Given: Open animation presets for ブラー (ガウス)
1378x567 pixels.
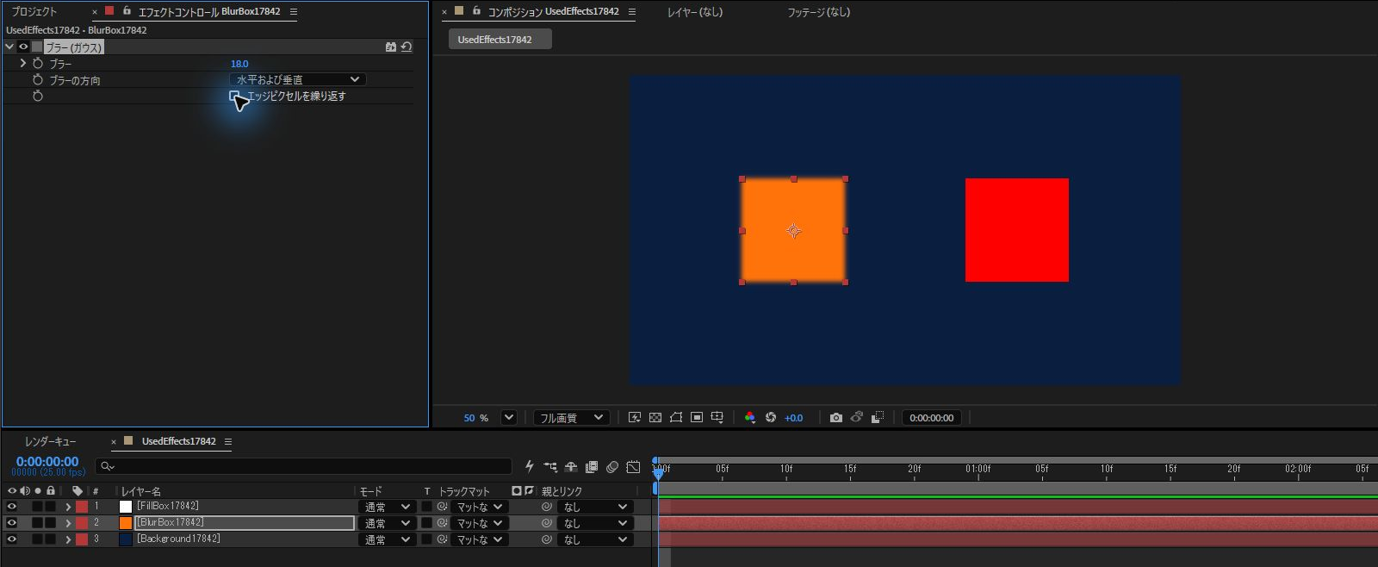Looking at the screenshot, I should [x=391, y=47].
